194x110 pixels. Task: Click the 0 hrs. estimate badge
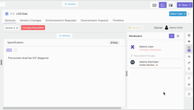pyautogui.click(x=114, y=43)
